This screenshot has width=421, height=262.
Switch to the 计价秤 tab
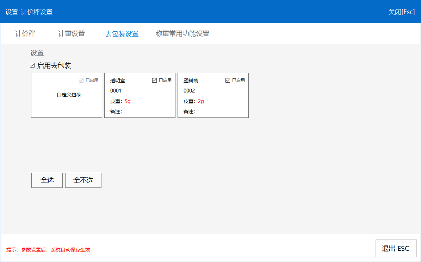(25, 34)
